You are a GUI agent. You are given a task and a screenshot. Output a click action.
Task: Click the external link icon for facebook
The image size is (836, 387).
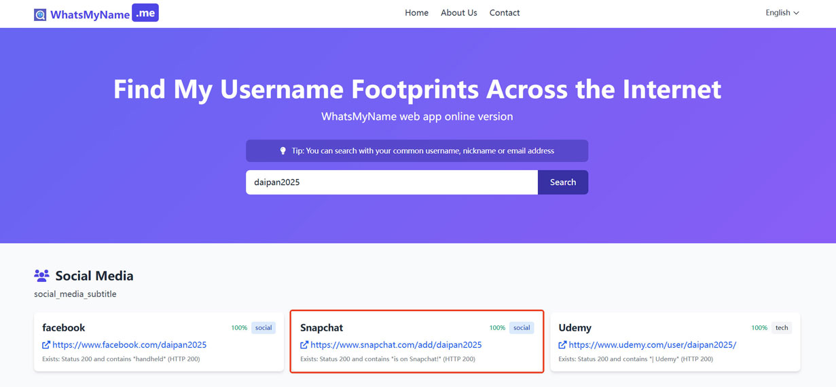click(46, 345)
